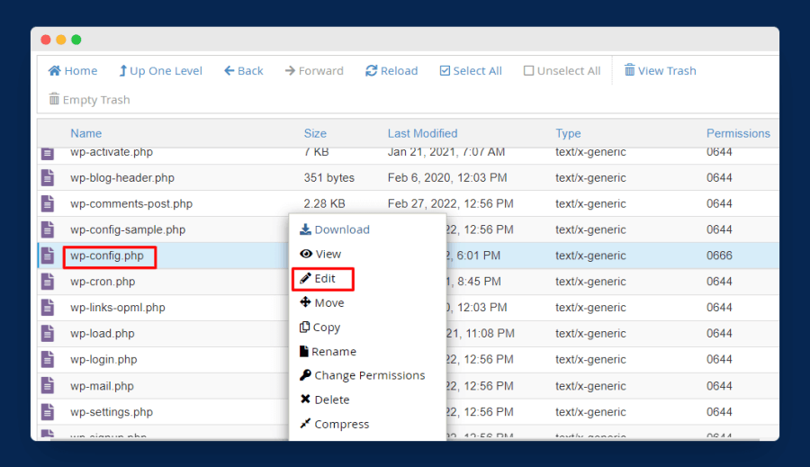The image size is (810, 467).
Task: Open View Trash
Action: click(x=661, y=71)
